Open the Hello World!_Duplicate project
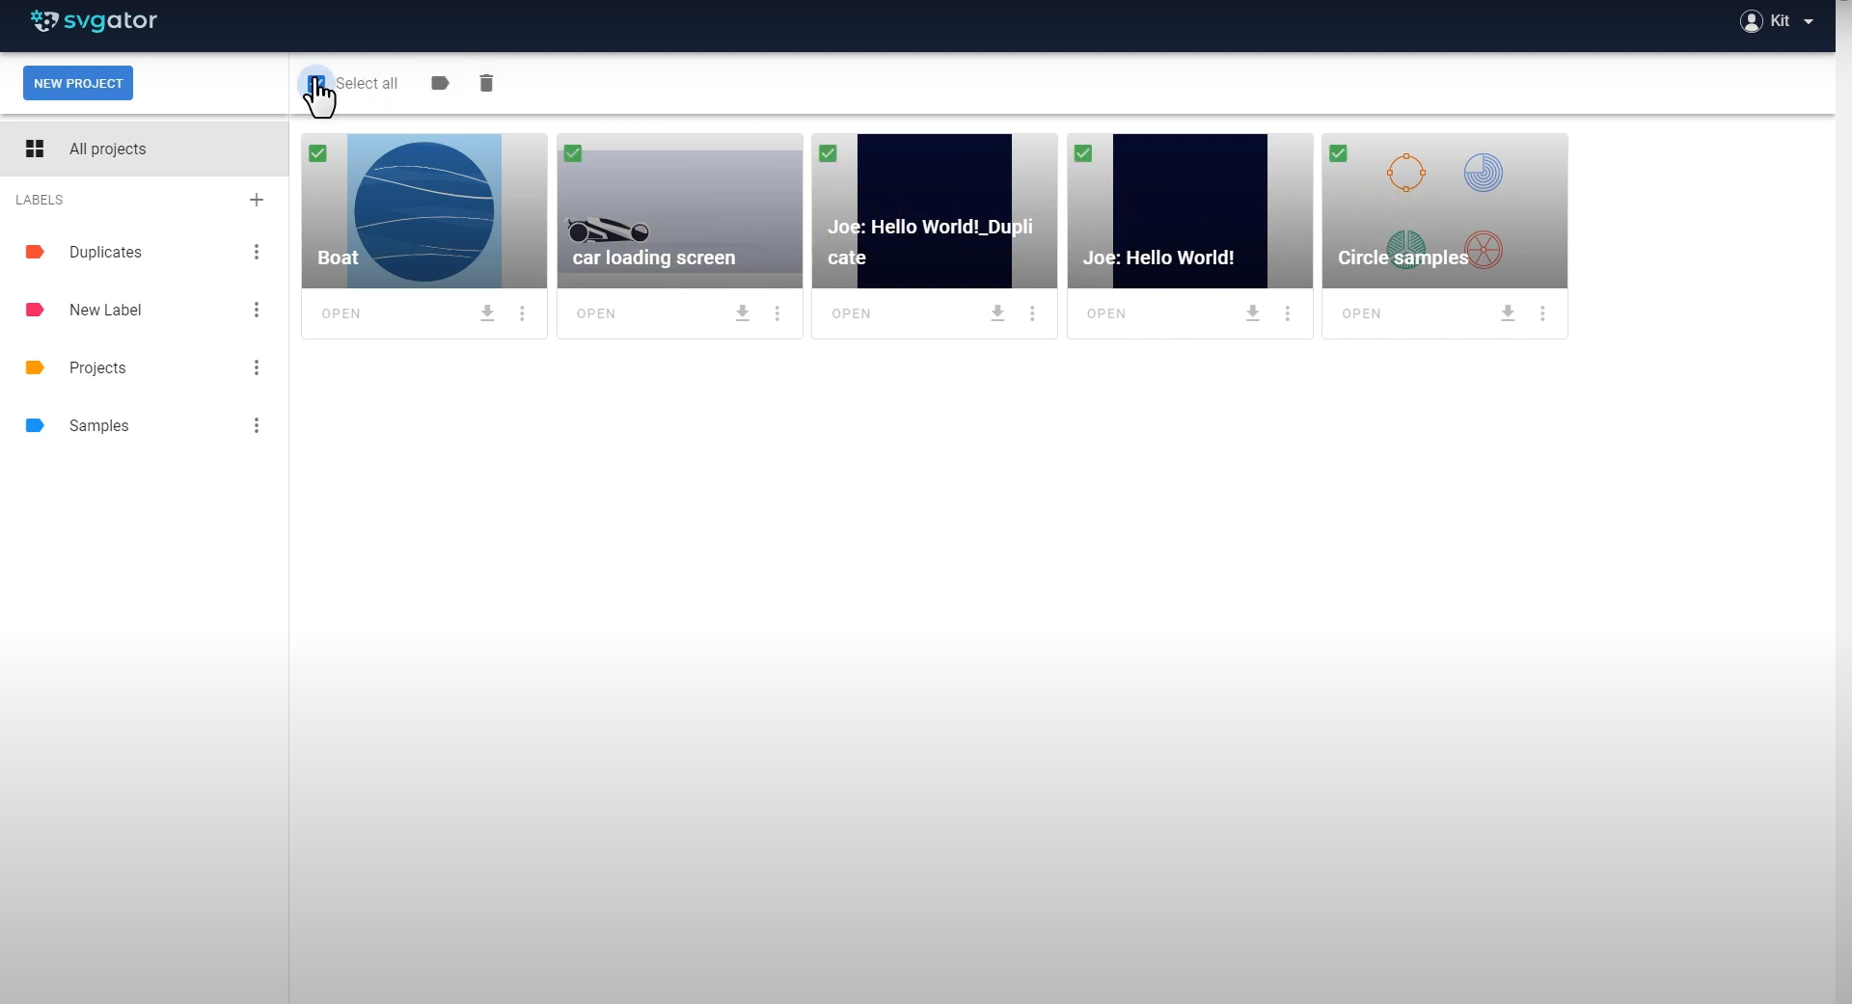The image size is (1852, 1004). click(851, 313)
